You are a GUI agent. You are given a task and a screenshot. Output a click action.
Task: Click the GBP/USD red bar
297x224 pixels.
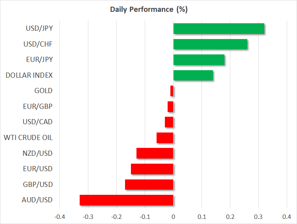(149, 185)
